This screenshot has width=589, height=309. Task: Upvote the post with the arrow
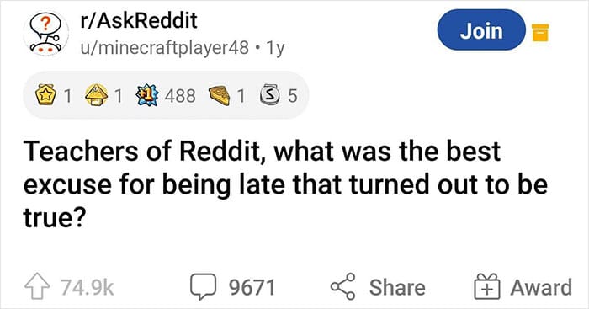[37, 288]
